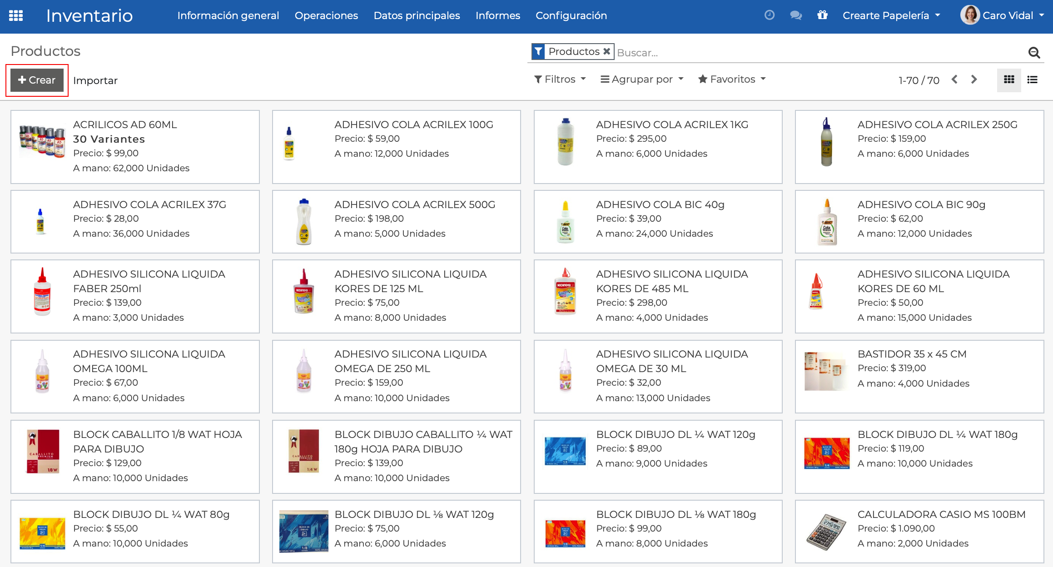
Task: Open ADHESIVO COLA ACRILEX 250G image
Action: [x=826, y=141]
